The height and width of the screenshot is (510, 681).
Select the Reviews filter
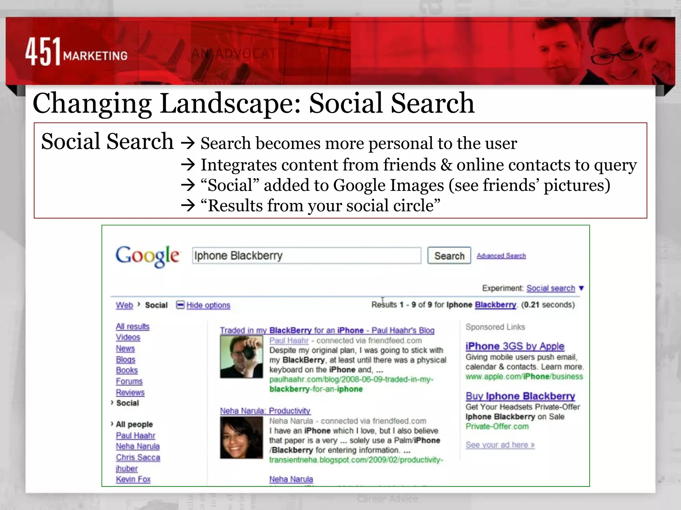[130, 392]
